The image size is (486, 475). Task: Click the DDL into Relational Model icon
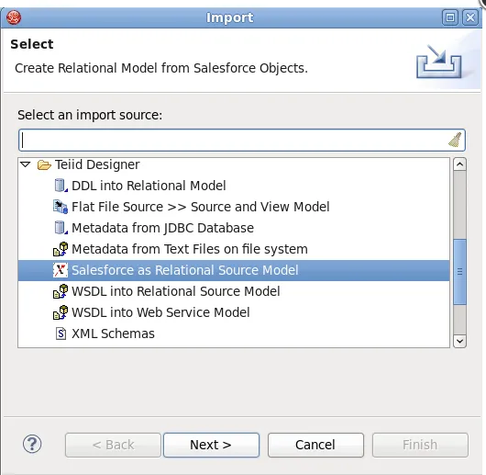[61, 186]
